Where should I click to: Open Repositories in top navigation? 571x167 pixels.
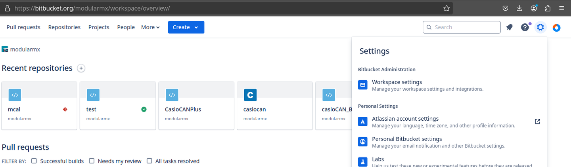coord(64,27)
